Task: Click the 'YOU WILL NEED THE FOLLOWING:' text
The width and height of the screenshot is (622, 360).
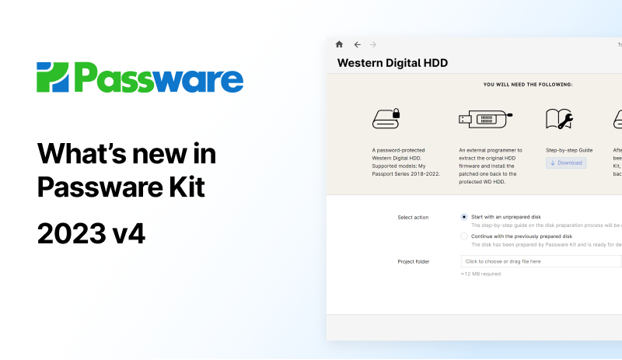Action: click(528, 85)
